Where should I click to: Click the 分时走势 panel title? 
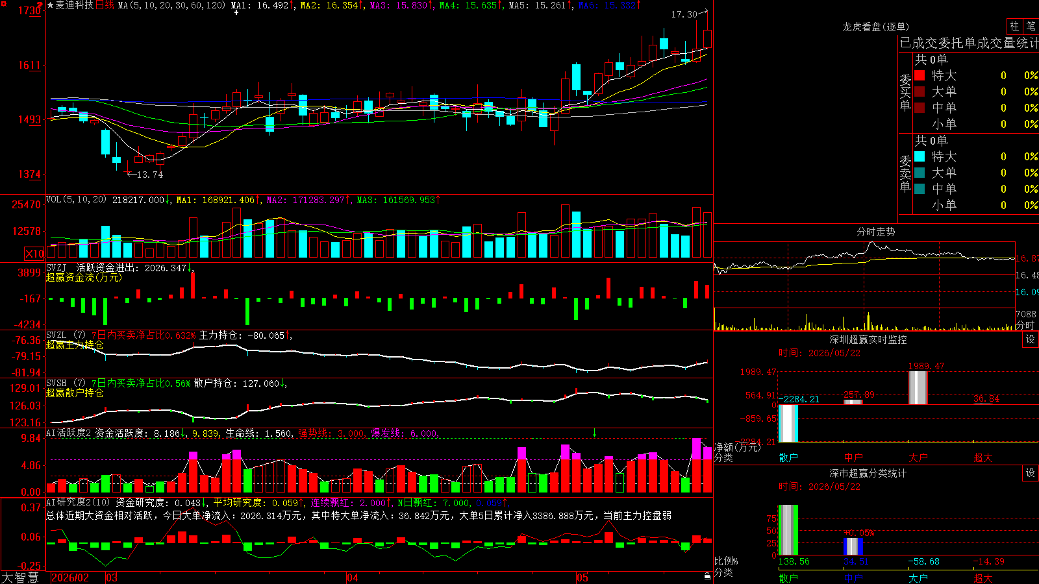click(876, 232)
